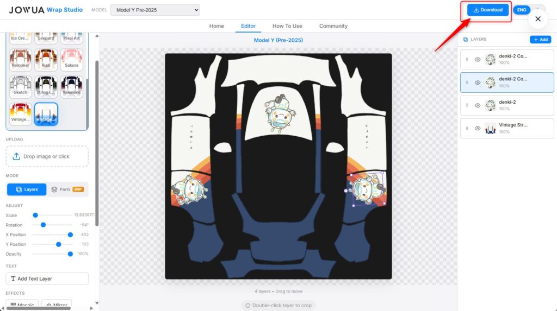The height and width of the screenshot is (311, 557).
Task: Toggle visibility of the denki-2 layer
Action: [478, 105]
